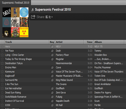Share playlist on Facebook icon

pyautogui.click(x=47, y=17)
